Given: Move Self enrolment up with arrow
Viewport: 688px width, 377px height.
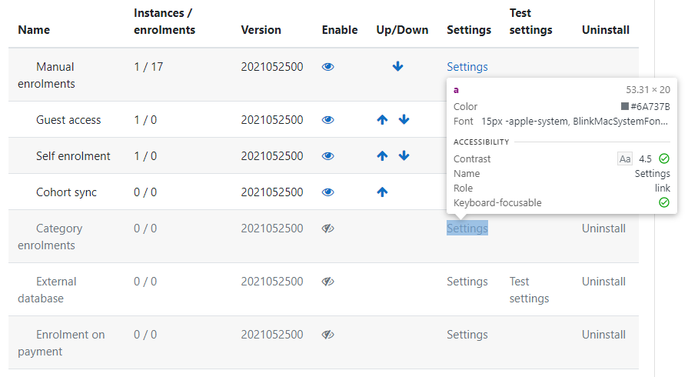Looking at the screenshot, I should [x=382, y=155].
